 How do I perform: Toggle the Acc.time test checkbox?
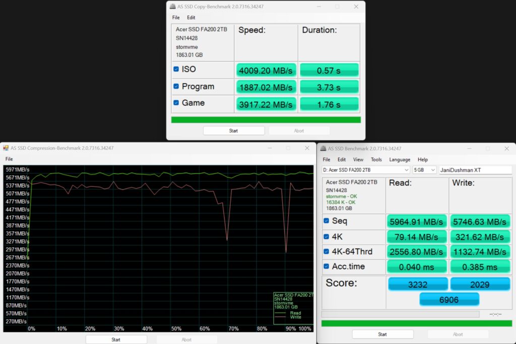(326, 266)
